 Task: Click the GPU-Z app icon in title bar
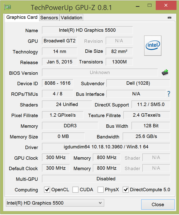[7, 7]
